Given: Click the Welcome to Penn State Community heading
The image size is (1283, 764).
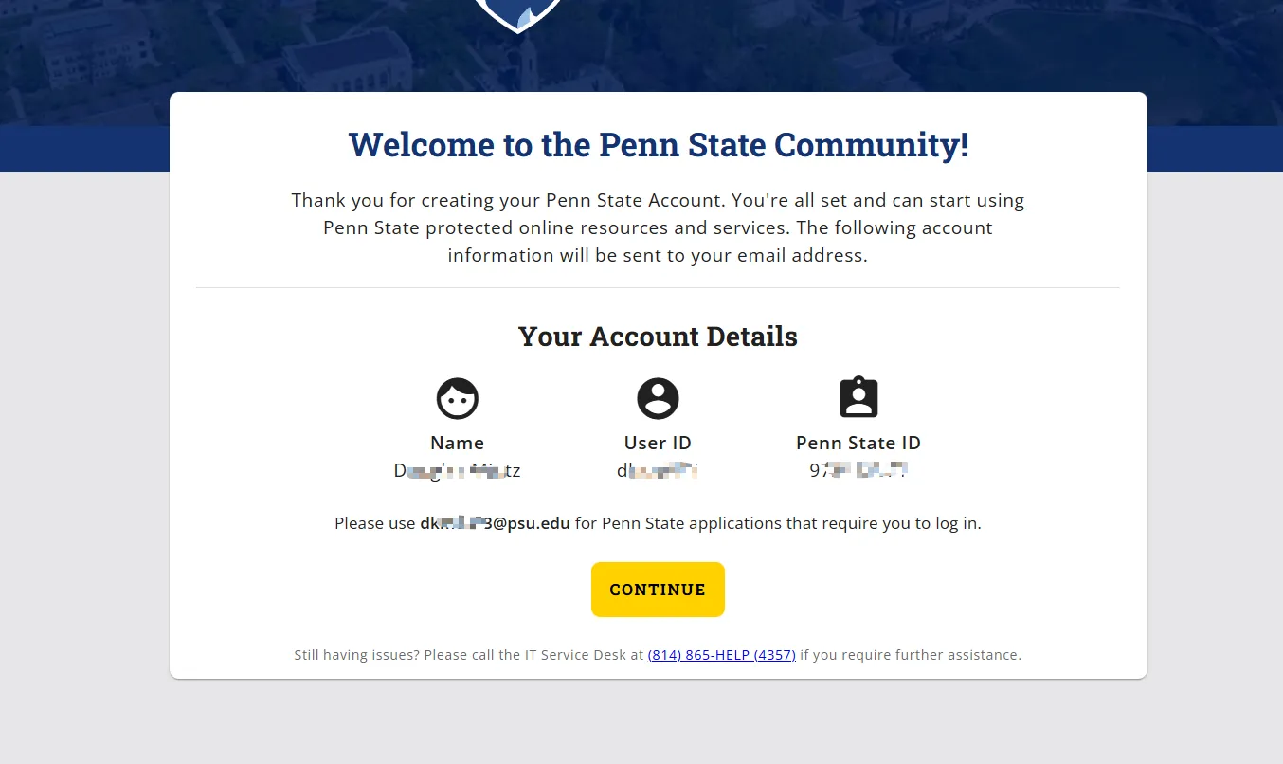Looking at the screenshot, I should click(x=658, y=145).
